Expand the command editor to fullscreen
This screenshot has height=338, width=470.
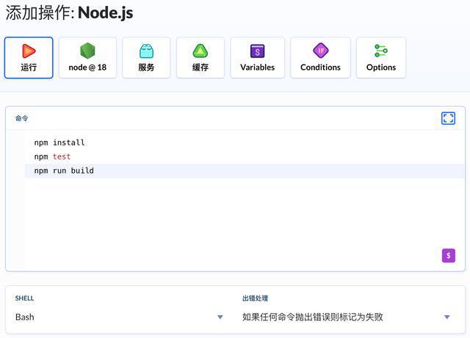click(x=448, y=118)
